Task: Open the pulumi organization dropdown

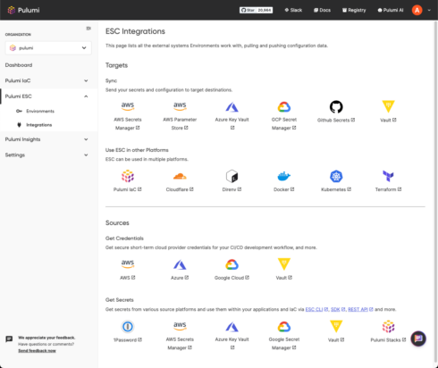Action: [48, 48]
